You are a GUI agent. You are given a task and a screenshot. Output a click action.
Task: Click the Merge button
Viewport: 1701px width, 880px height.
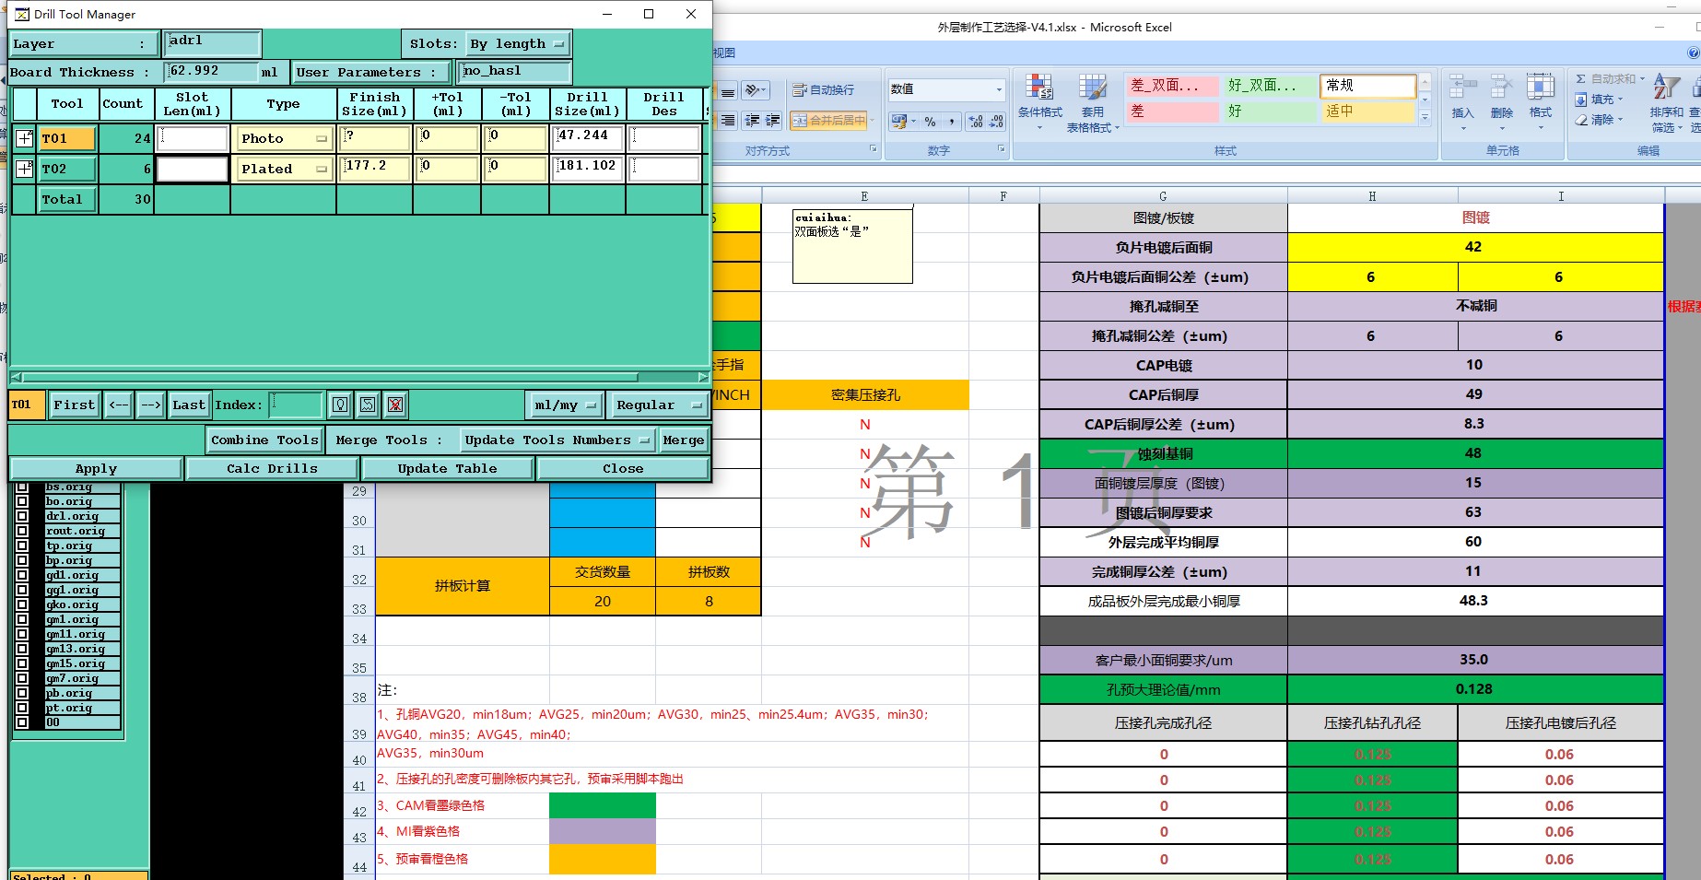(x=684, y=440)
